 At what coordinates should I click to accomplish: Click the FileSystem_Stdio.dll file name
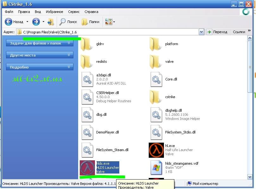tap(180, 132)
